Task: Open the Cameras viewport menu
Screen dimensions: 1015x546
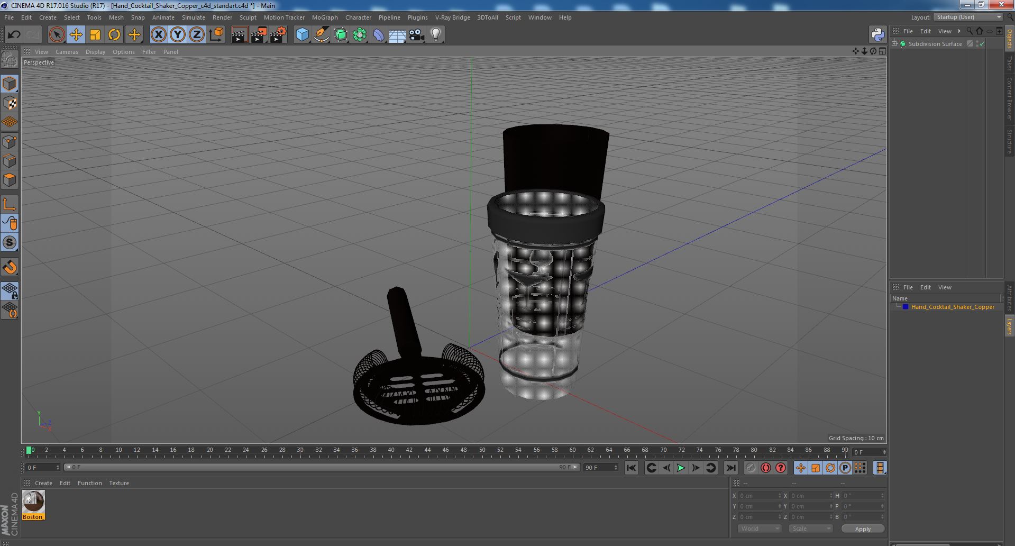Action: [x=67, y=52]
